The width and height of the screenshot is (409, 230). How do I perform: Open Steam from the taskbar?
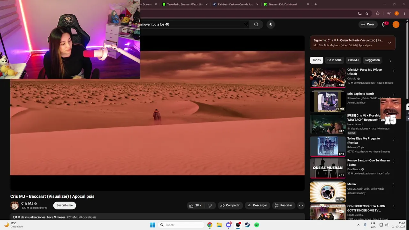coord(247,225)
